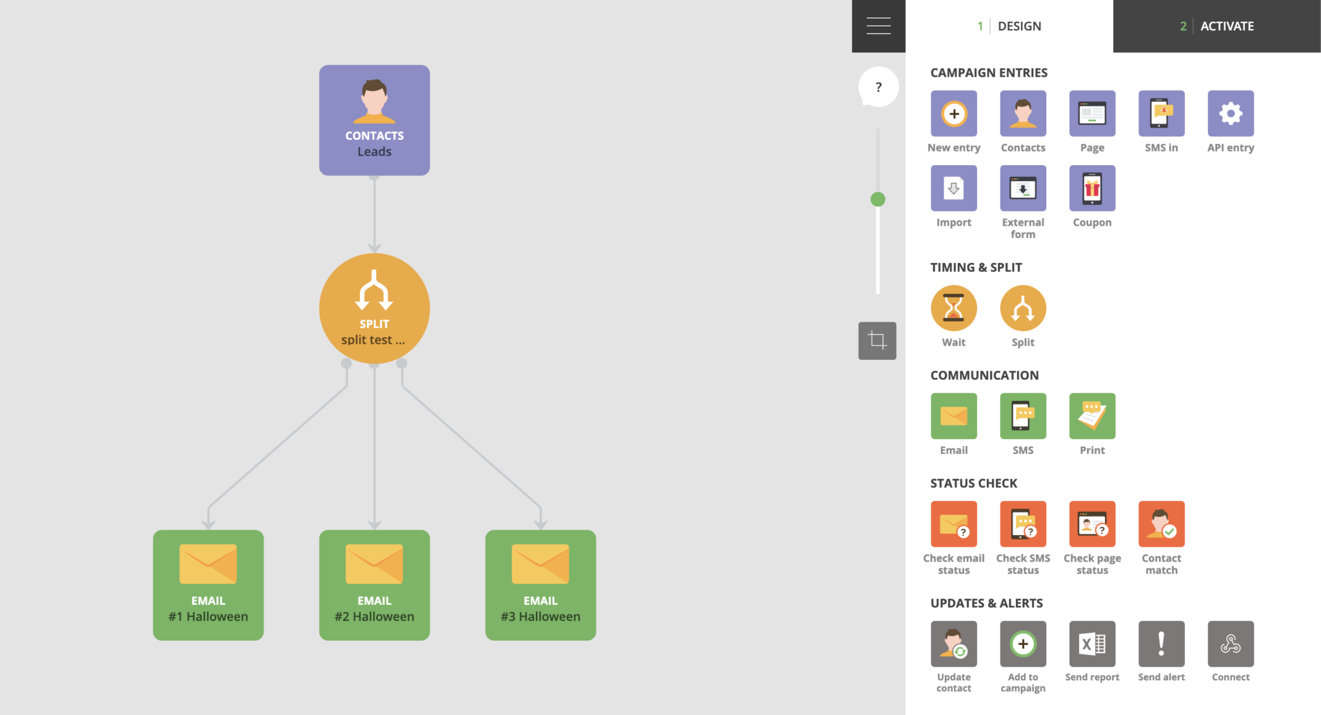
Task: Select the Contacts Leads node on canvas
Action: point(374,120)
